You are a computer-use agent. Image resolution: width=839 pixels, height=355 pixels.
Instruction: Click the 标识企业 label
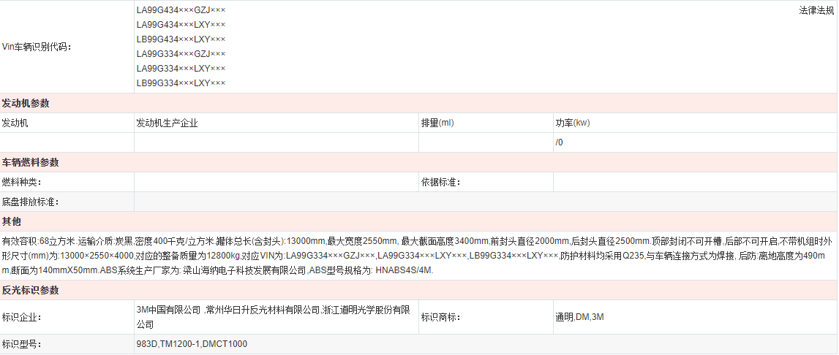pyautogui.click(x=22, y=317)
